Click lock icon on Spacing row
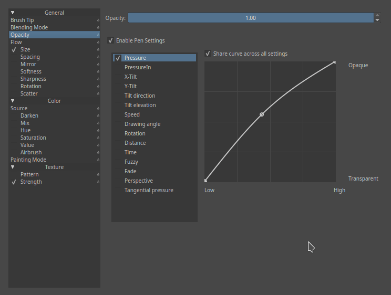The image size is (391, 295). 98,57
